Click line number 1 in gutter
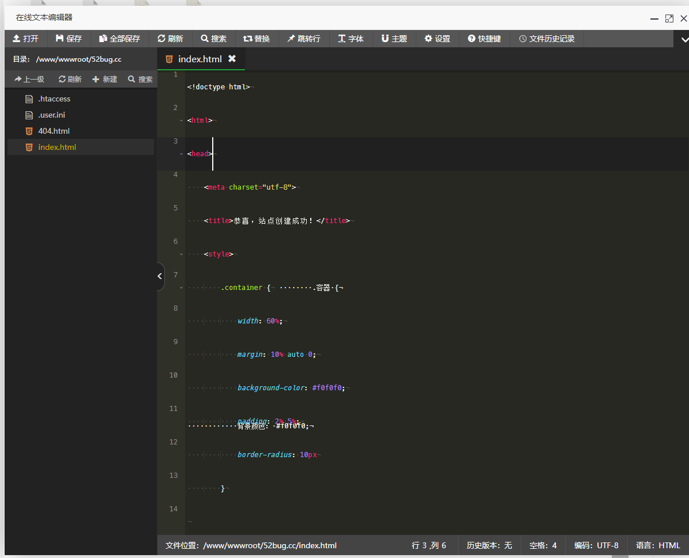This screenshot has height=558, width=689. (175, 74)
